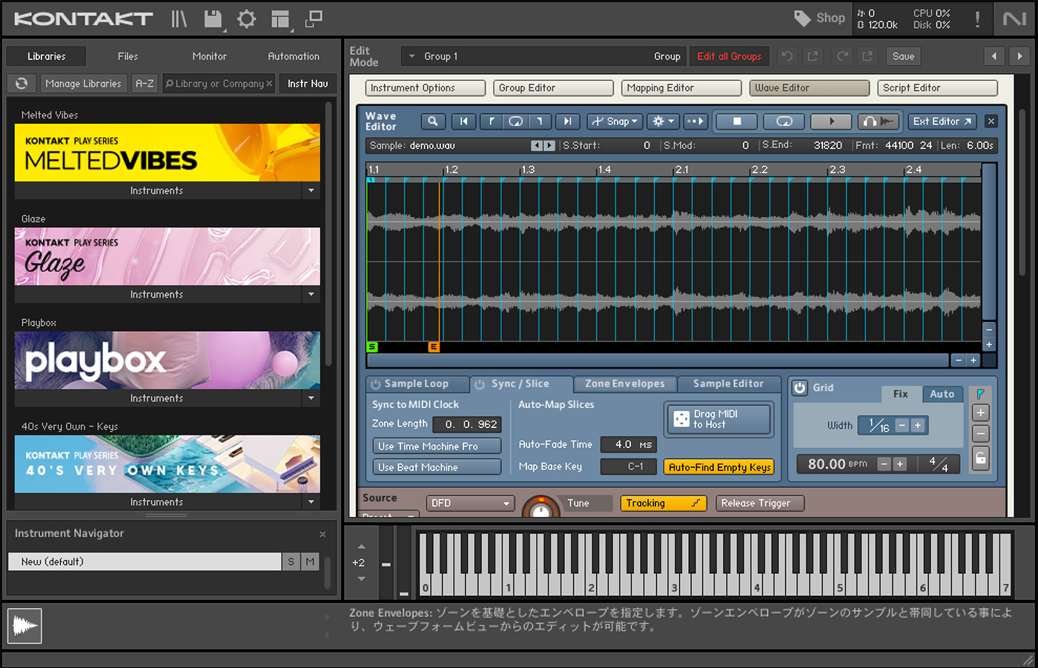Expand Playbox Instruments dropdown arrow
This screenshot has height=668, width=1038.
coord(311,398)
